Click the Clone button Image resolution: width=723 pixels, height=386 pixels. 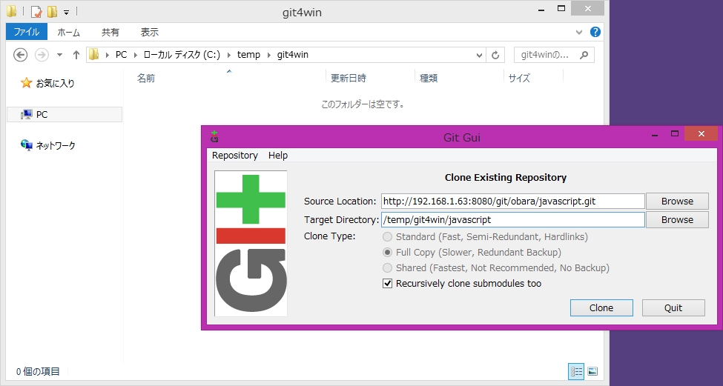(601, 307)
